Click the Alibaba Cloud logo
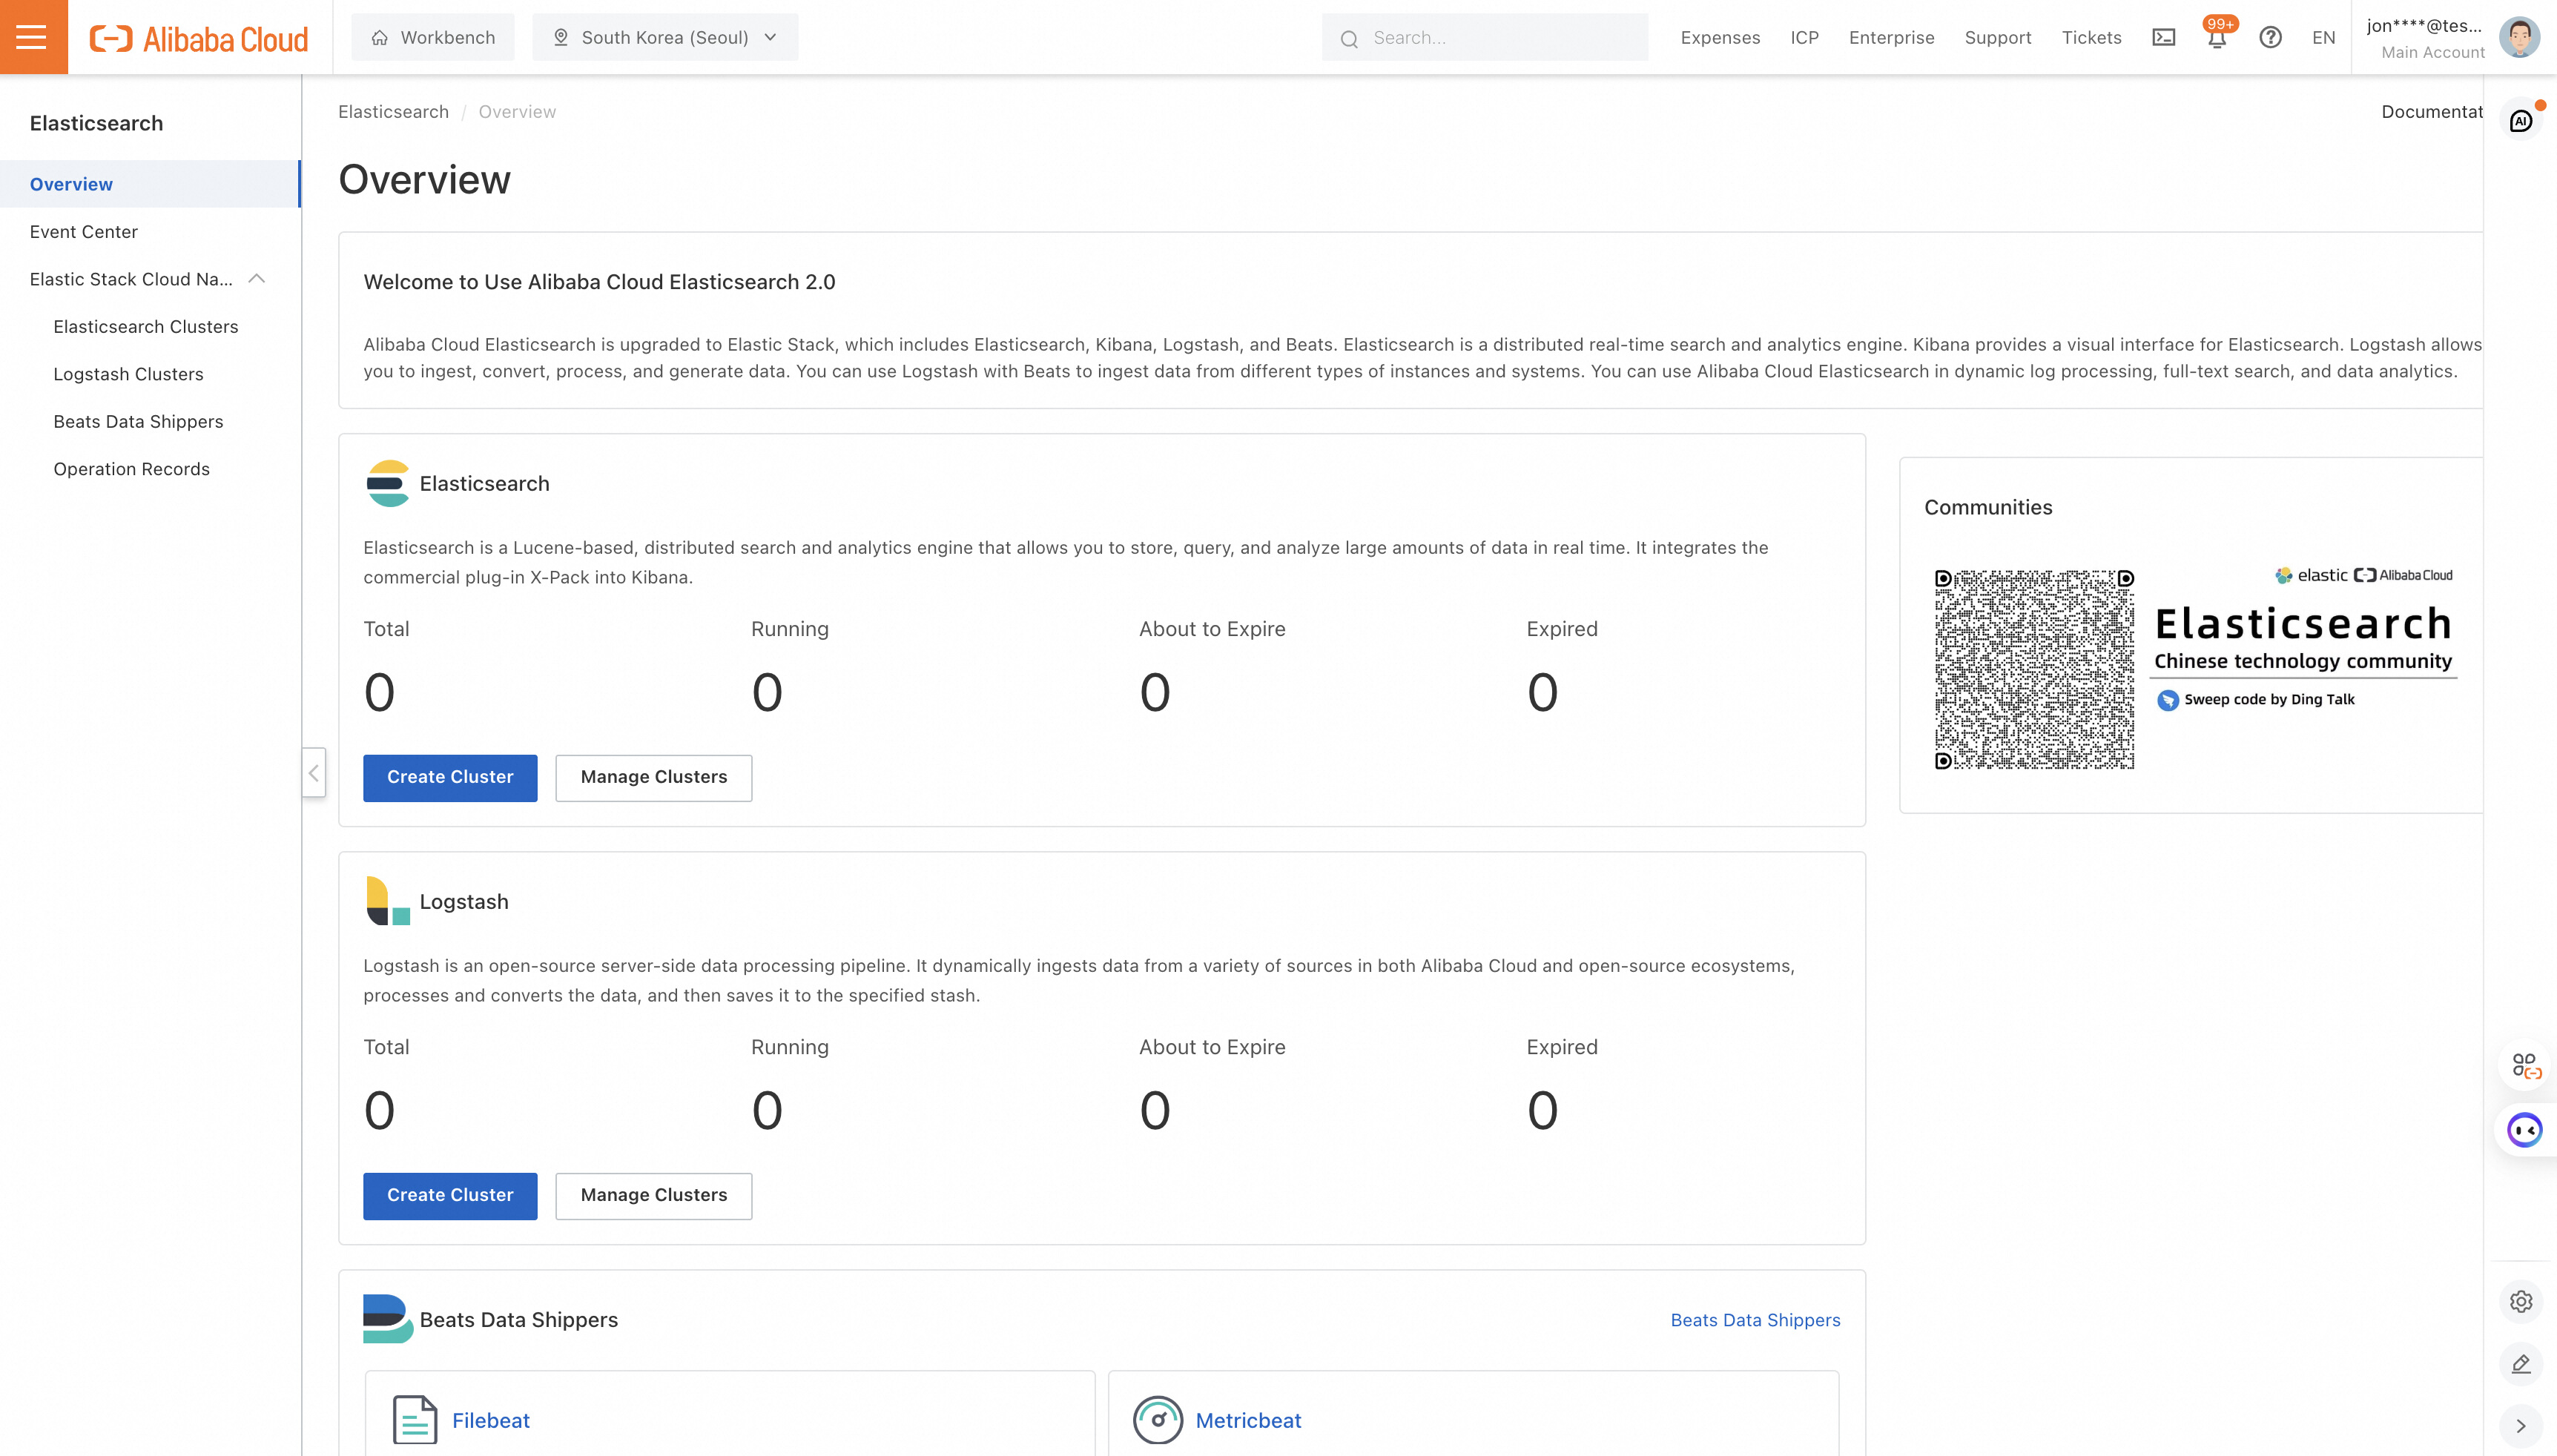This screenshot has height=1456, width=2557. (x=199, y=38)
